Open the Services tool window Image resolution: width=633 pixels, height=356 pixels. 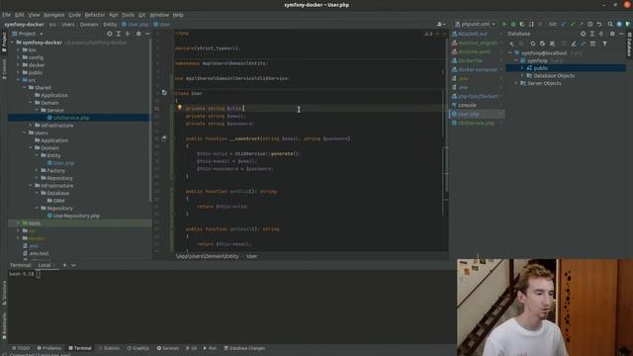tap(168, 348)
